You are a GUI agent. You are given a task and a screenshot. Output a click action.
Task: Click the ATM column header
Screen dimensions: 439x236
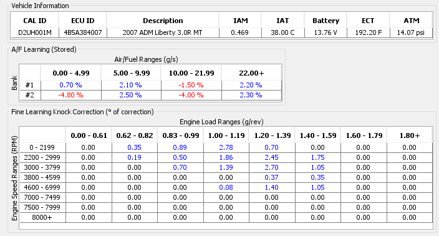tap(411, 21)
